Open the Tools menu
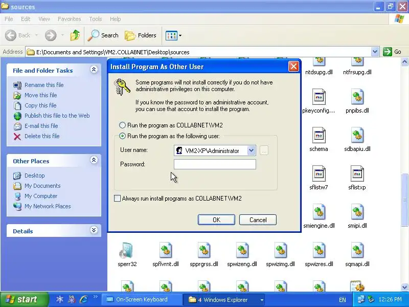This screenshot has height=307, width=409. coord(95,19)
